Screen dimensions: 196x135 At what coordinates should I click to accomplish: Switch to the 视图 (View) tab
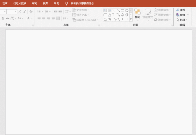(45, 3)
